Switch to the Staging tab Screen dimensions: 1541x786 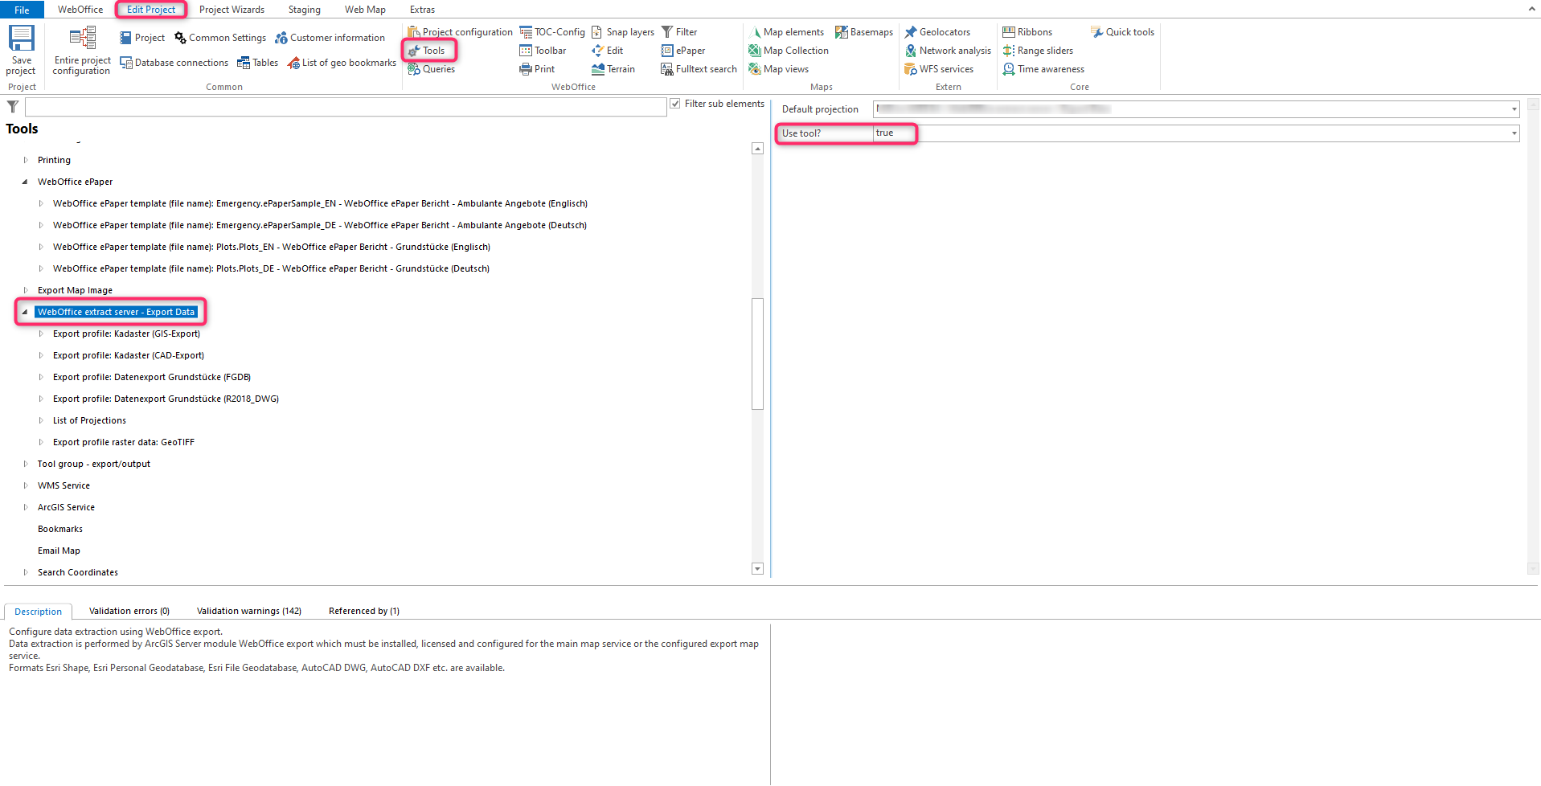tap(303, 9)
